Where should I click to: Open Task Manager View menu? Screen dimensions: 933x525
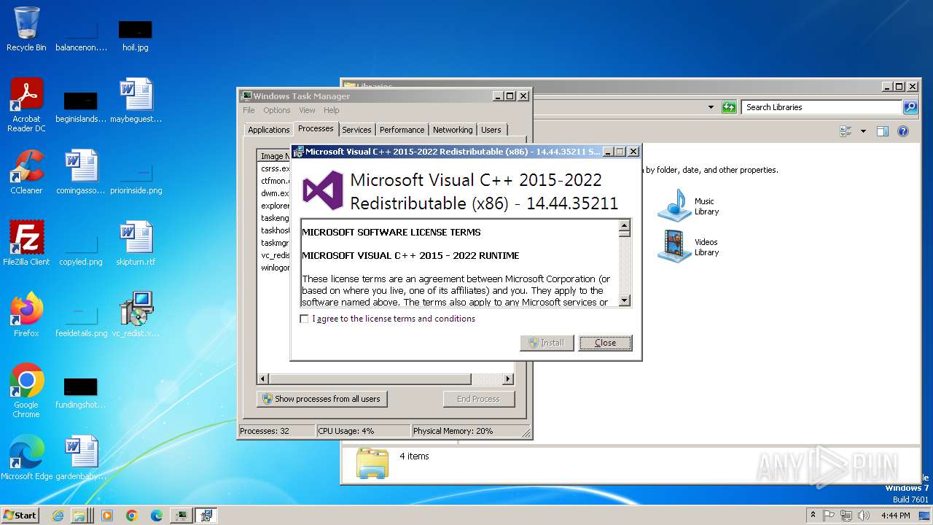coord(307,110)
